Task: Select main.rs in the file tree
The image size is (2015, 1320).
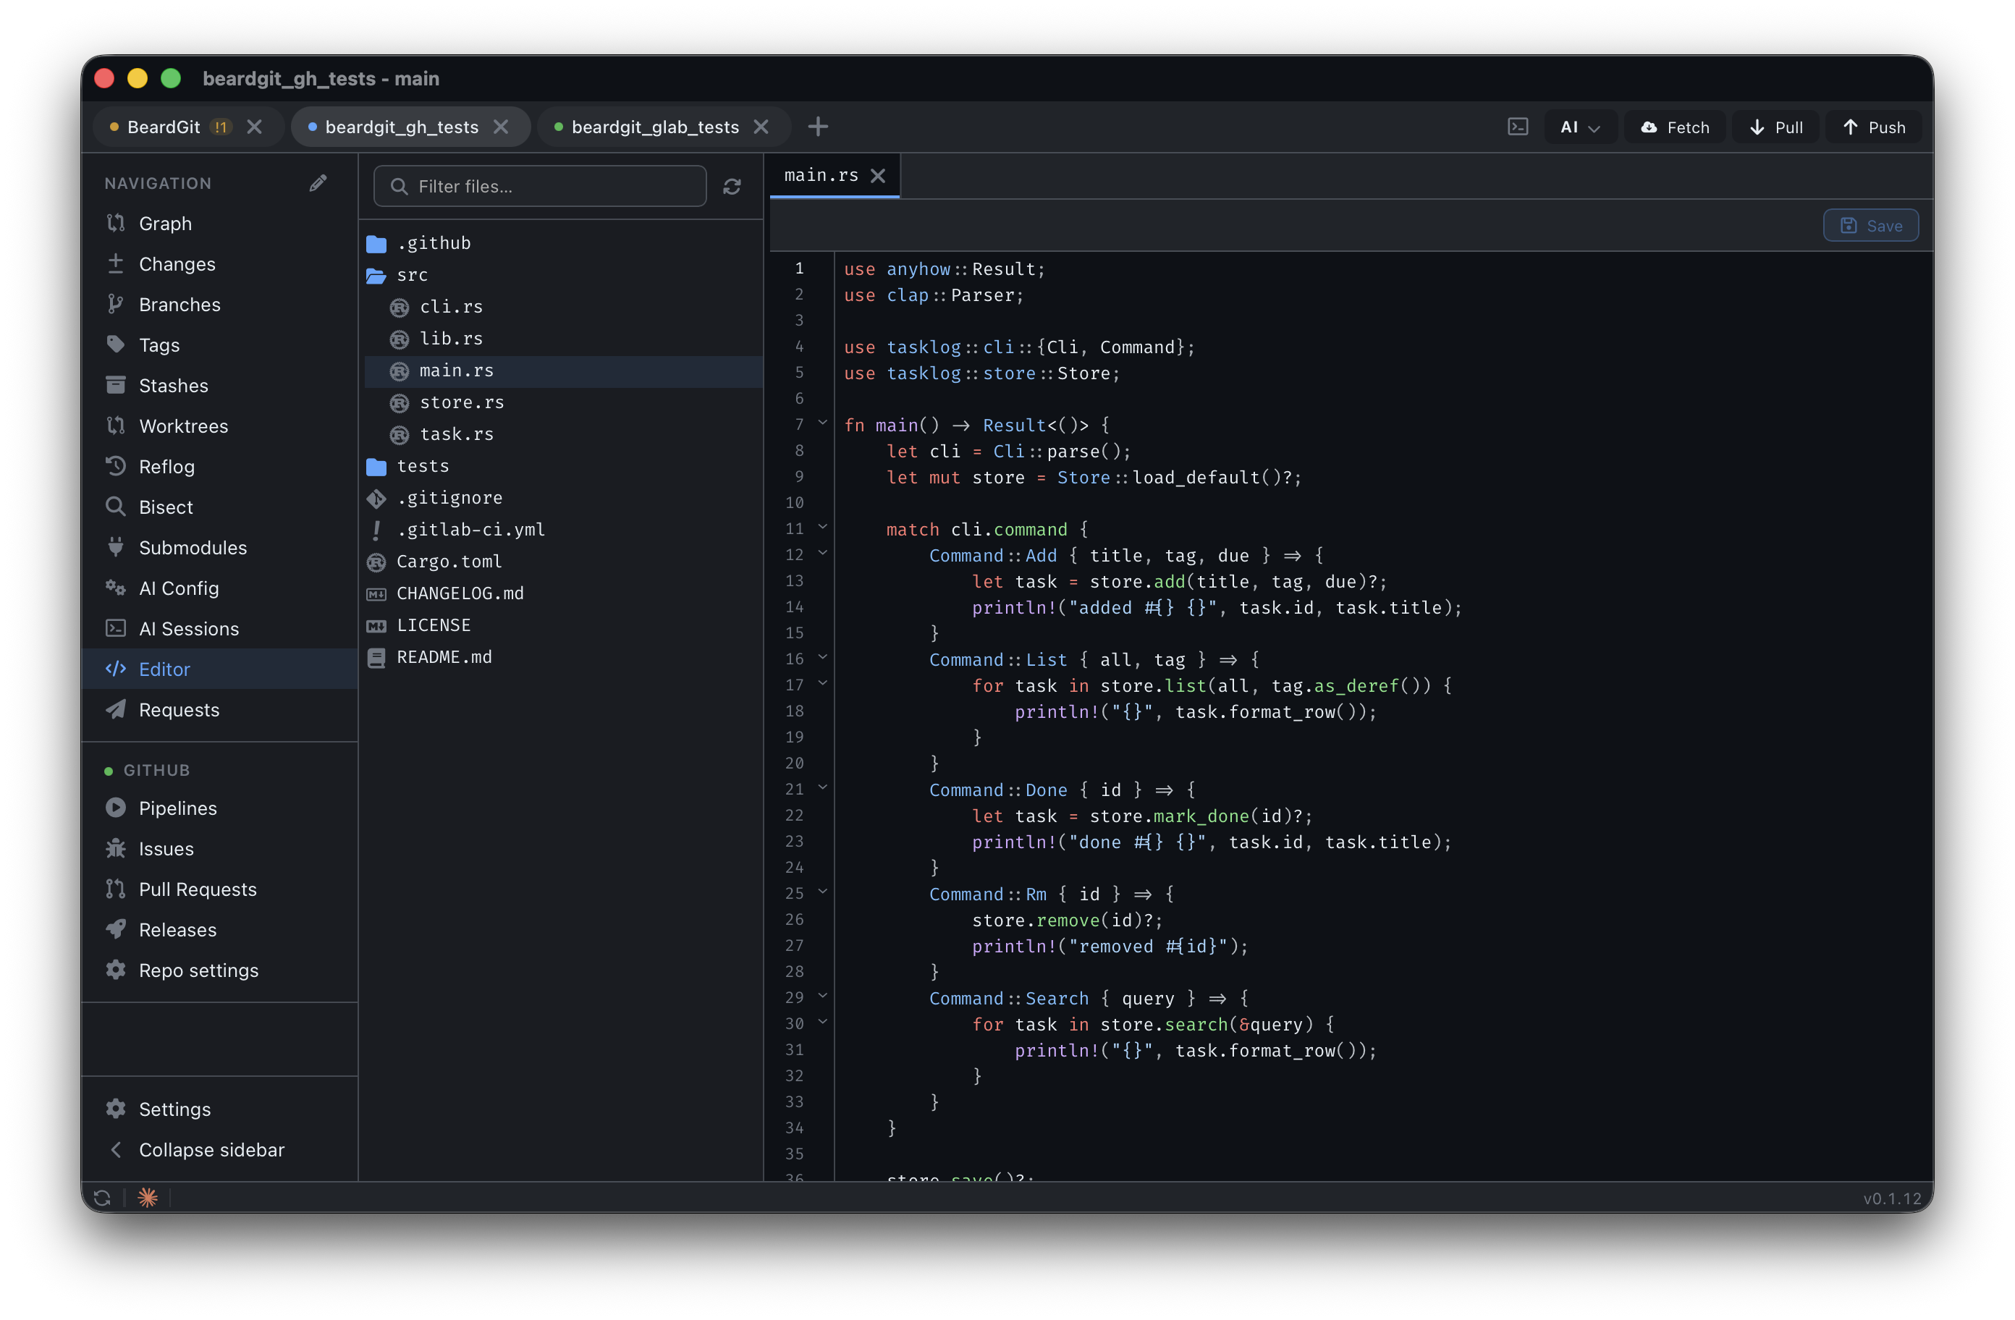Action: pos(564,371)
